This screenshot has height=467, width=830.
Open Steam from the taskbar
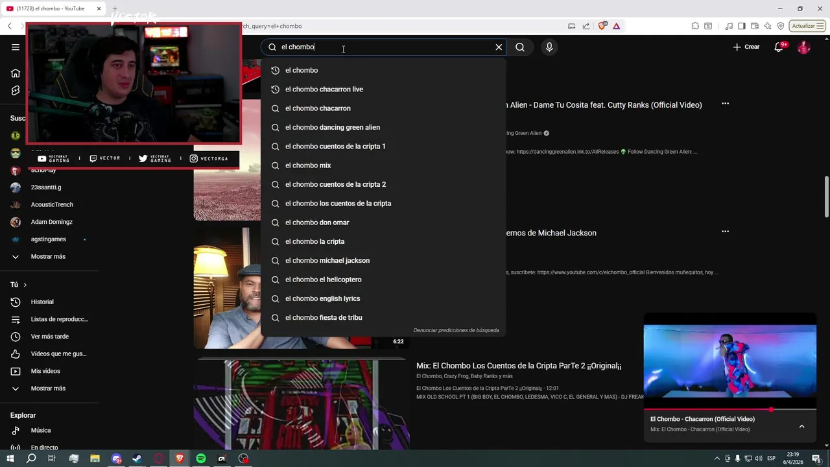pyautogui.click(x=137, y=459)
